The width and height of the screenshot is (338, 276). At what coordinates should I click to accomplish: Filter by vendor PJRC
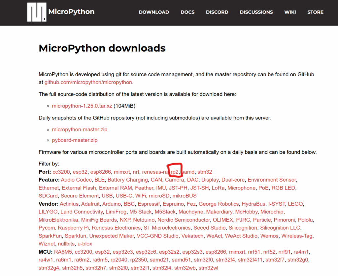pyautogui.click(x=243, y=220)
